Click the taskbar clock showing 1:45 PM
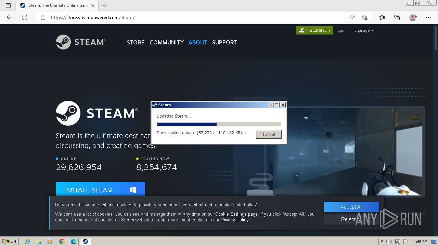 coord(420,242)
